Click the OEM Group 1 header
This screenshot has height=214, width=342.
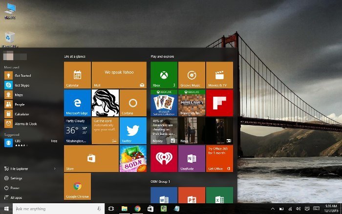click(x=160, y=181)
